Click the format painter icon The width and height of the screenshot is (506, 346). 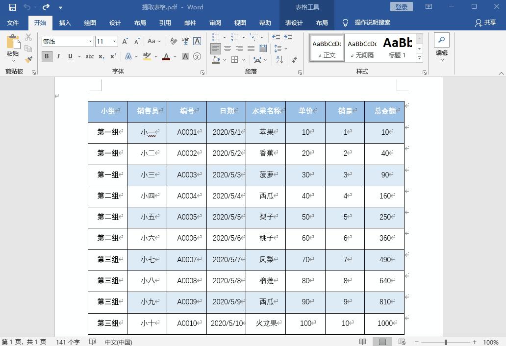(x=28, y=59)
